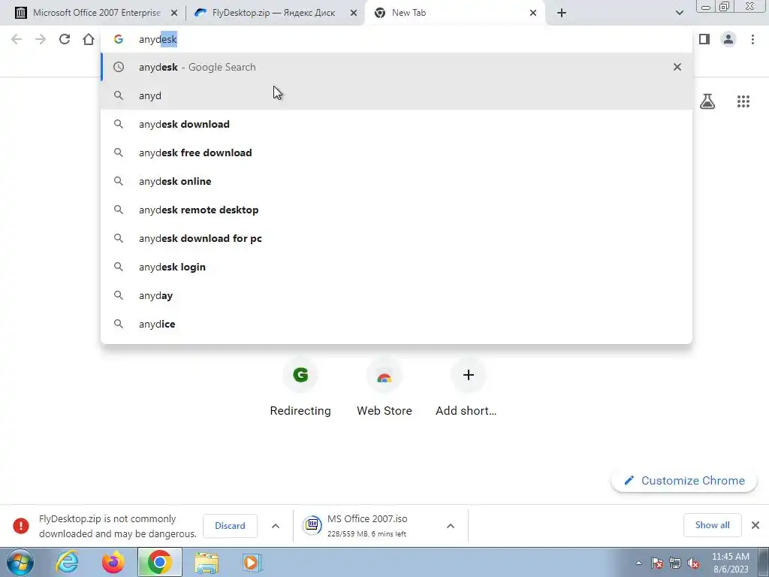Reload the page with the refresh icon
769x577 pixels.
tap(65, 39)
